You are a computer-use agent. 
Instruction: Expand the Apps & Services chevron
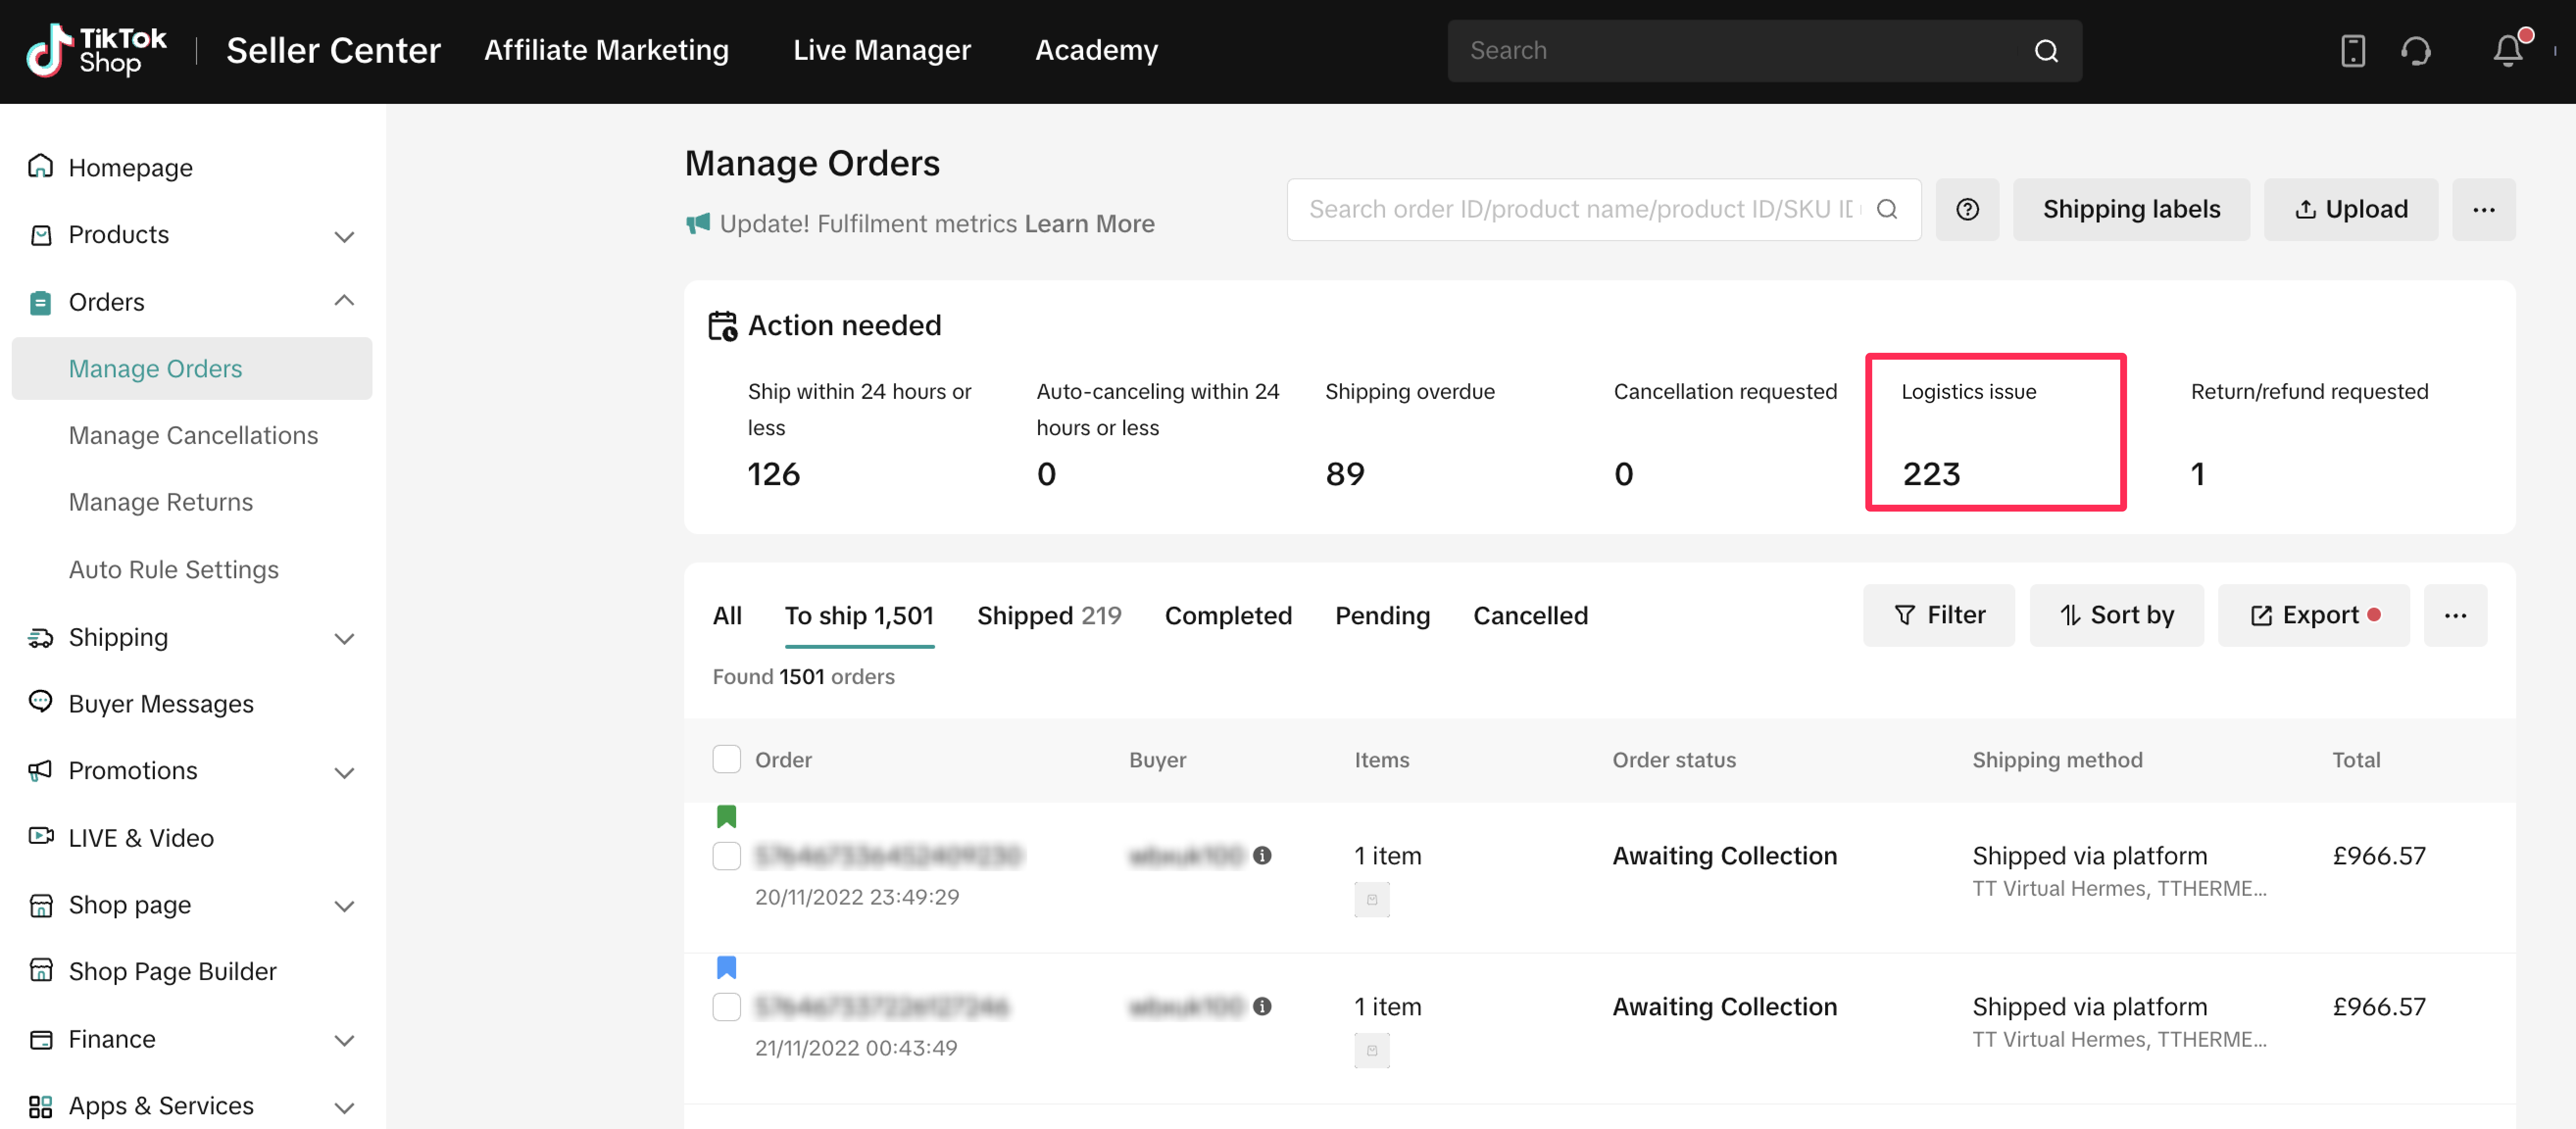coord(344,1108)
